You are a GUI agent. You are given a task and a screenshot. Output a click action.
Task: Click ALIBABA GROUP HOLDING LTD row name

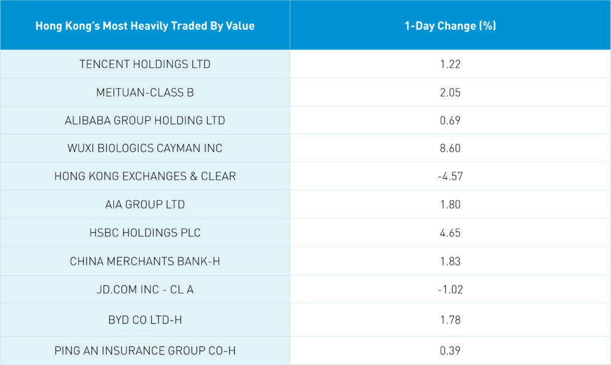pos(145,120)
